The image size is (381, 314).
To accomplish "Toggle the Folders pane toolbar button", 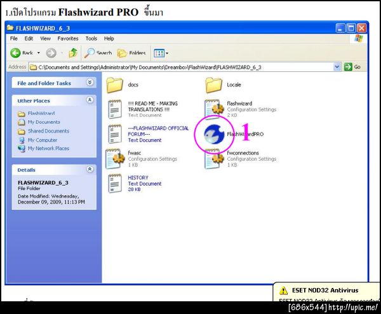I will click(131, 53).
